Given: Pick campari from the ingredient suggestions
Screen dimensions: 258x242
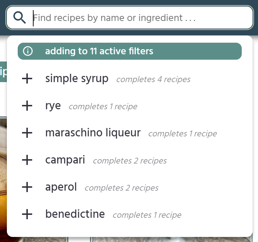Looking at the screenshot, I should pyautogui.click(x=65, y=160).
